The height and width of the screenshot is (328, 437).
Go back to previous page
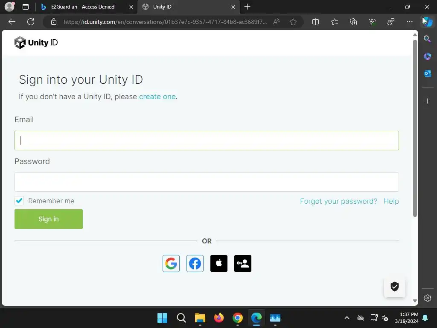(x=12, y=22)
